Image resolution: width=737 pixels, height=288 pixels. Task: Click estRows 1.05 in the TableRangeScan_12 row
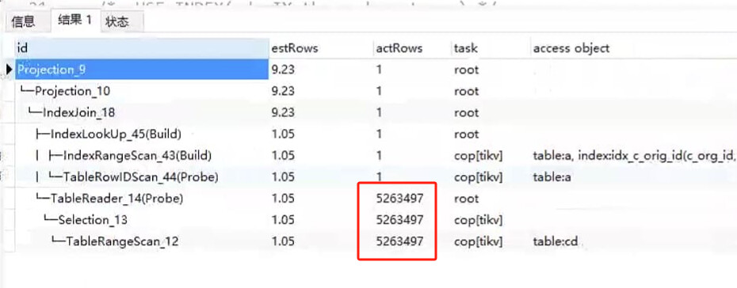(283, 241)
